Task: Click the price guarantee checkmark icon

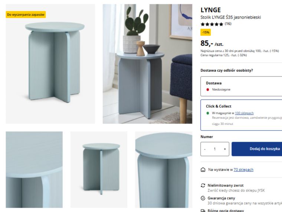Action: [203, 198]
